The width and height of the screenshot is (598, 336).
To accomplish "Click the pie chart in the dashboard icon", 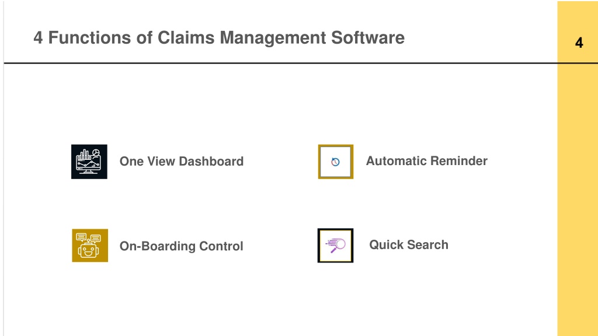I will [x=96, y=152].
